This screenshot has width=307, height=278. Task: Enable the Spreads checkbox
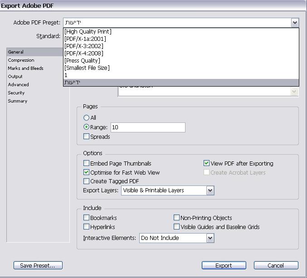[x=87, y=137]
